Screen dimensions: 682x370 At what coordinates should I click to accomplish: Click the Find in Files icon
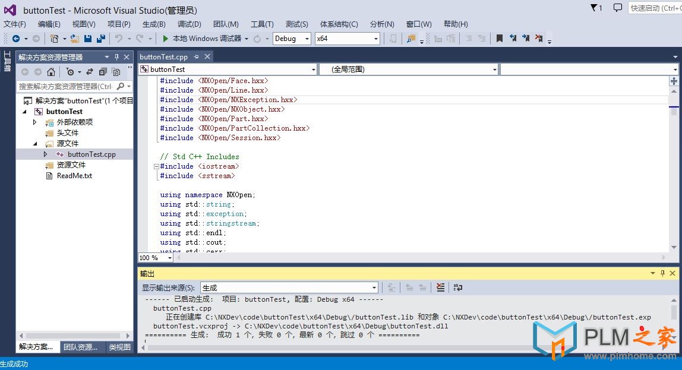point(411,39)
